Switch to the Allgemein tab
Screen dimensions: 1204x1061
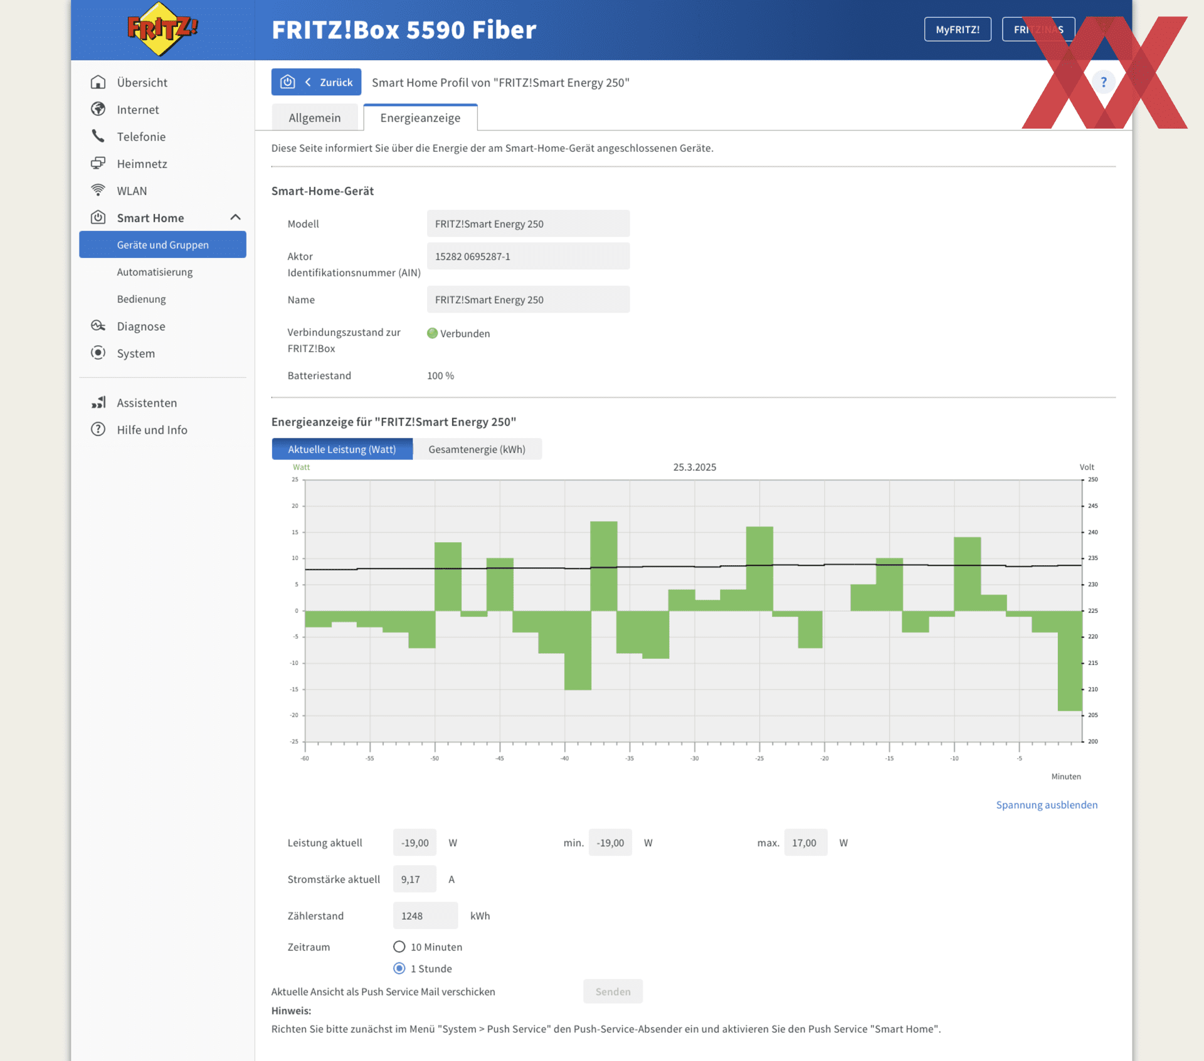point(314,117)
